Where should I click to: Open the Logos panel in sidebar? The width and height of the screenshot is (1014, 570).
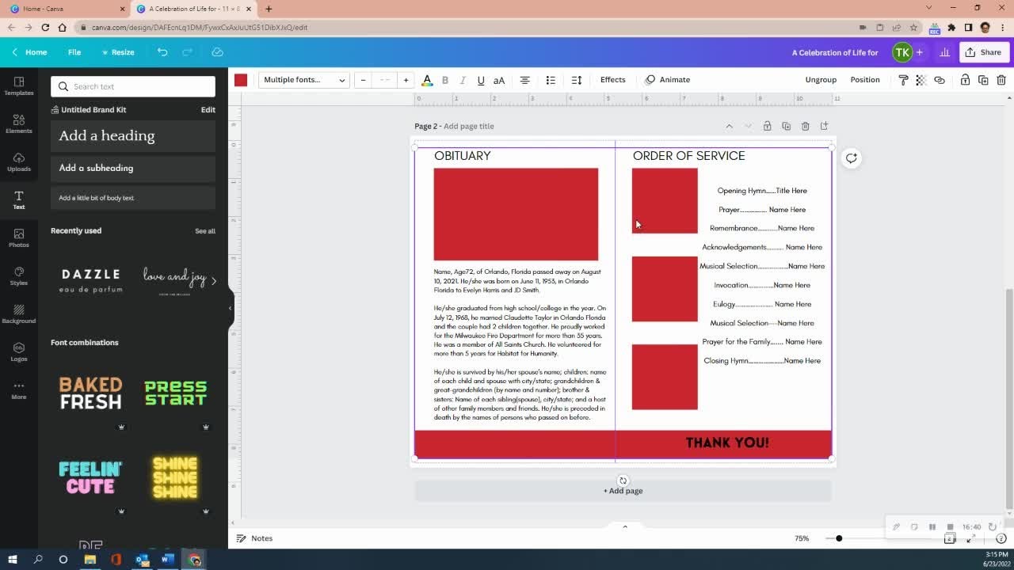[19, 351]
